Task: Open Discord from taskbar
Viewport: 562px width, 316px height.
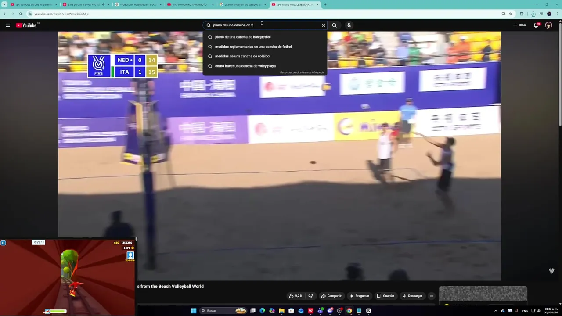Action: click(330, 311)
